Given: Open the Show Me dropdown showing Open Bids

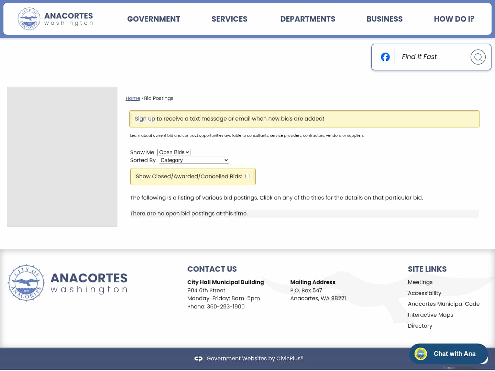Looking at the screenshot, I should coord(174,152).
